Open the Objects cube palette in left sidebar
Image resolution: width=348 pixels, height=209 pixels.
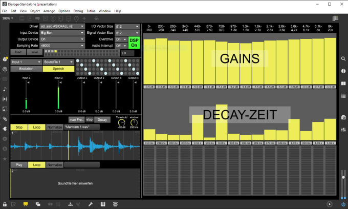(5, 59)
